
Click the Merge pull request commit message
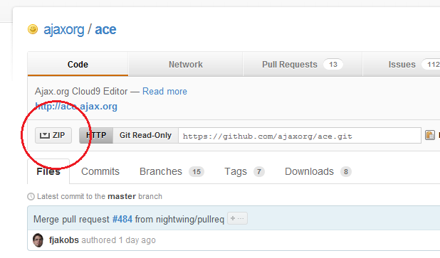click(x=129, y=219)
